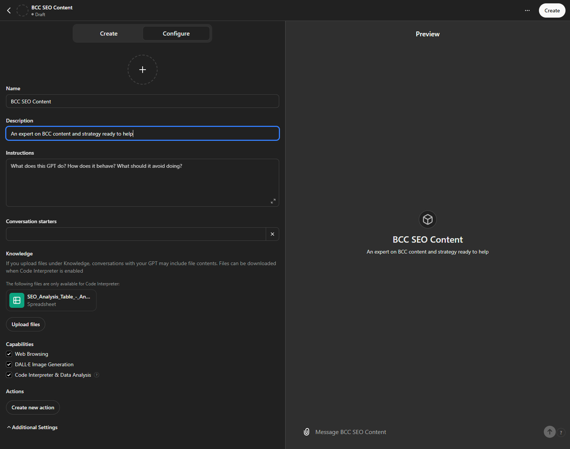Screen dimensions: 570x449
Task: Open the help question mark button
Action: (561, 433)
